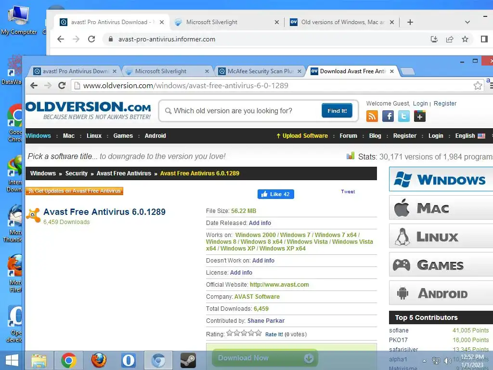Open side panel icon in rear window

(x=484, y=39)
